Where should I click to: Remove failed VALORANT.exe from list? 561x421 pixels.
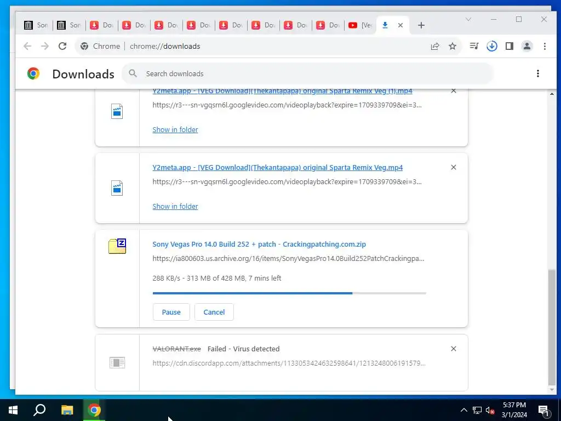[453, 349]
